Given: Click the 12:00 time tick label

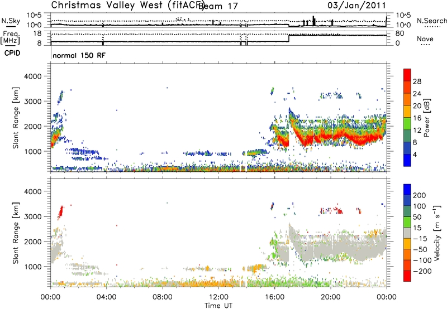Looking at the screenshot, I should [x=218, y=297].
